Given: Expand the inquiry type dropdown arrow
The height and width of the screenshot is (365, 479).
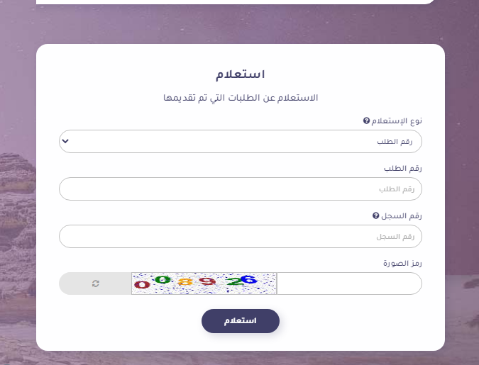Looking at the screenshot, I should [65, 141].
